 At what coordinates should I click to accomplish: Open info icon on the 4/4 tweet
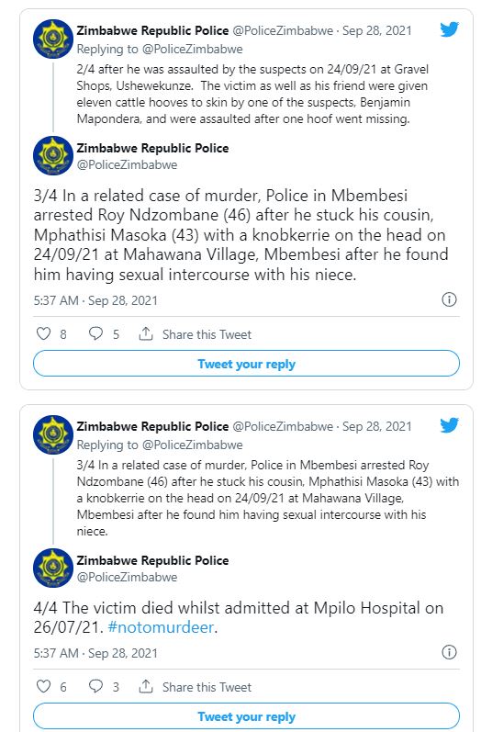coord(449,652)
